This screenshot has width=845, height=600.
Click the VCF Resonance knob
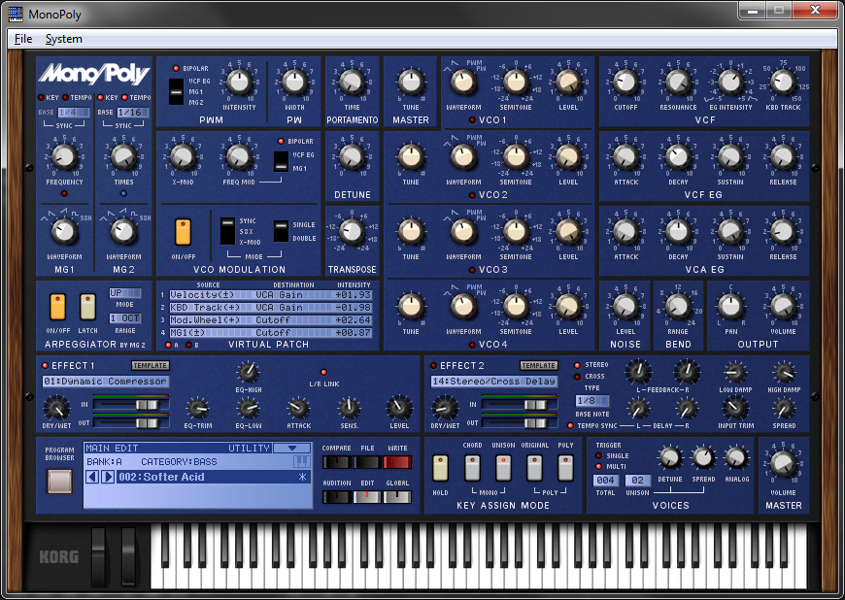tap(678, 83)
